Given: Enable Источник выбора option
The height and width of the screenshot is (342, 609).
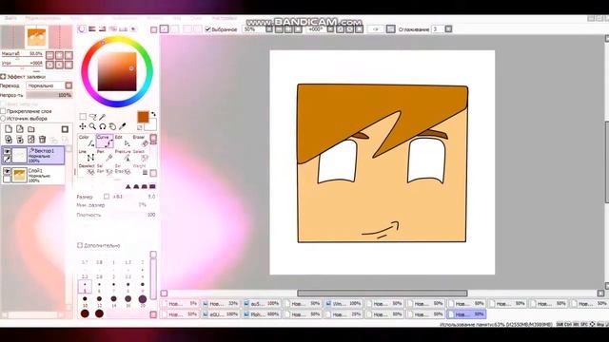Looking at the screenshot, I should click(3, 118).
